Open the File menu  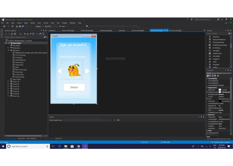[x=2, y=23]
